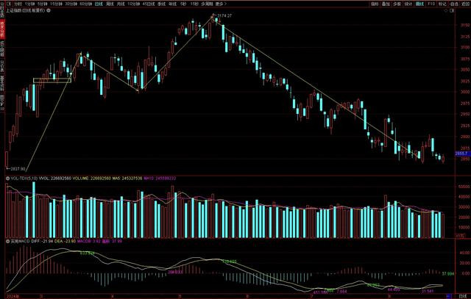Toggle the highlighted 画线 drawing button

(x=419, y=4)
